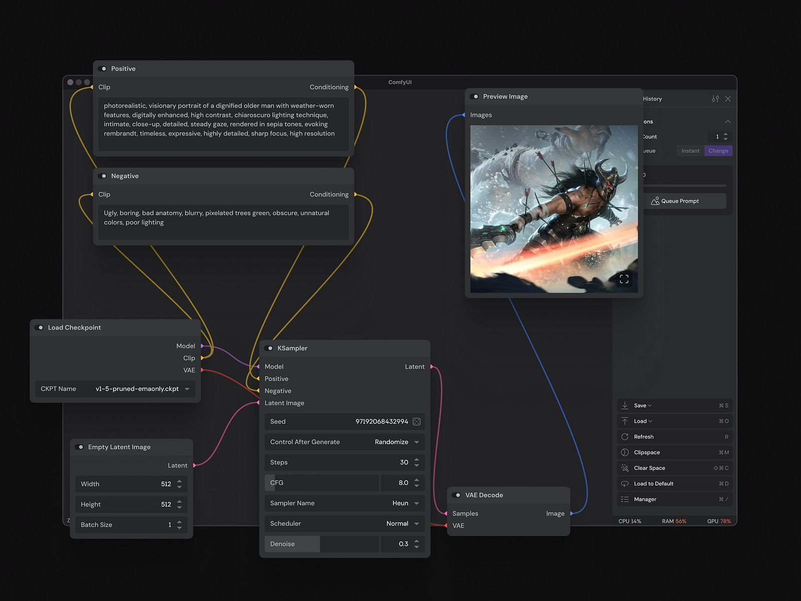Open the CKPT Name dropdown

[186, 389]
